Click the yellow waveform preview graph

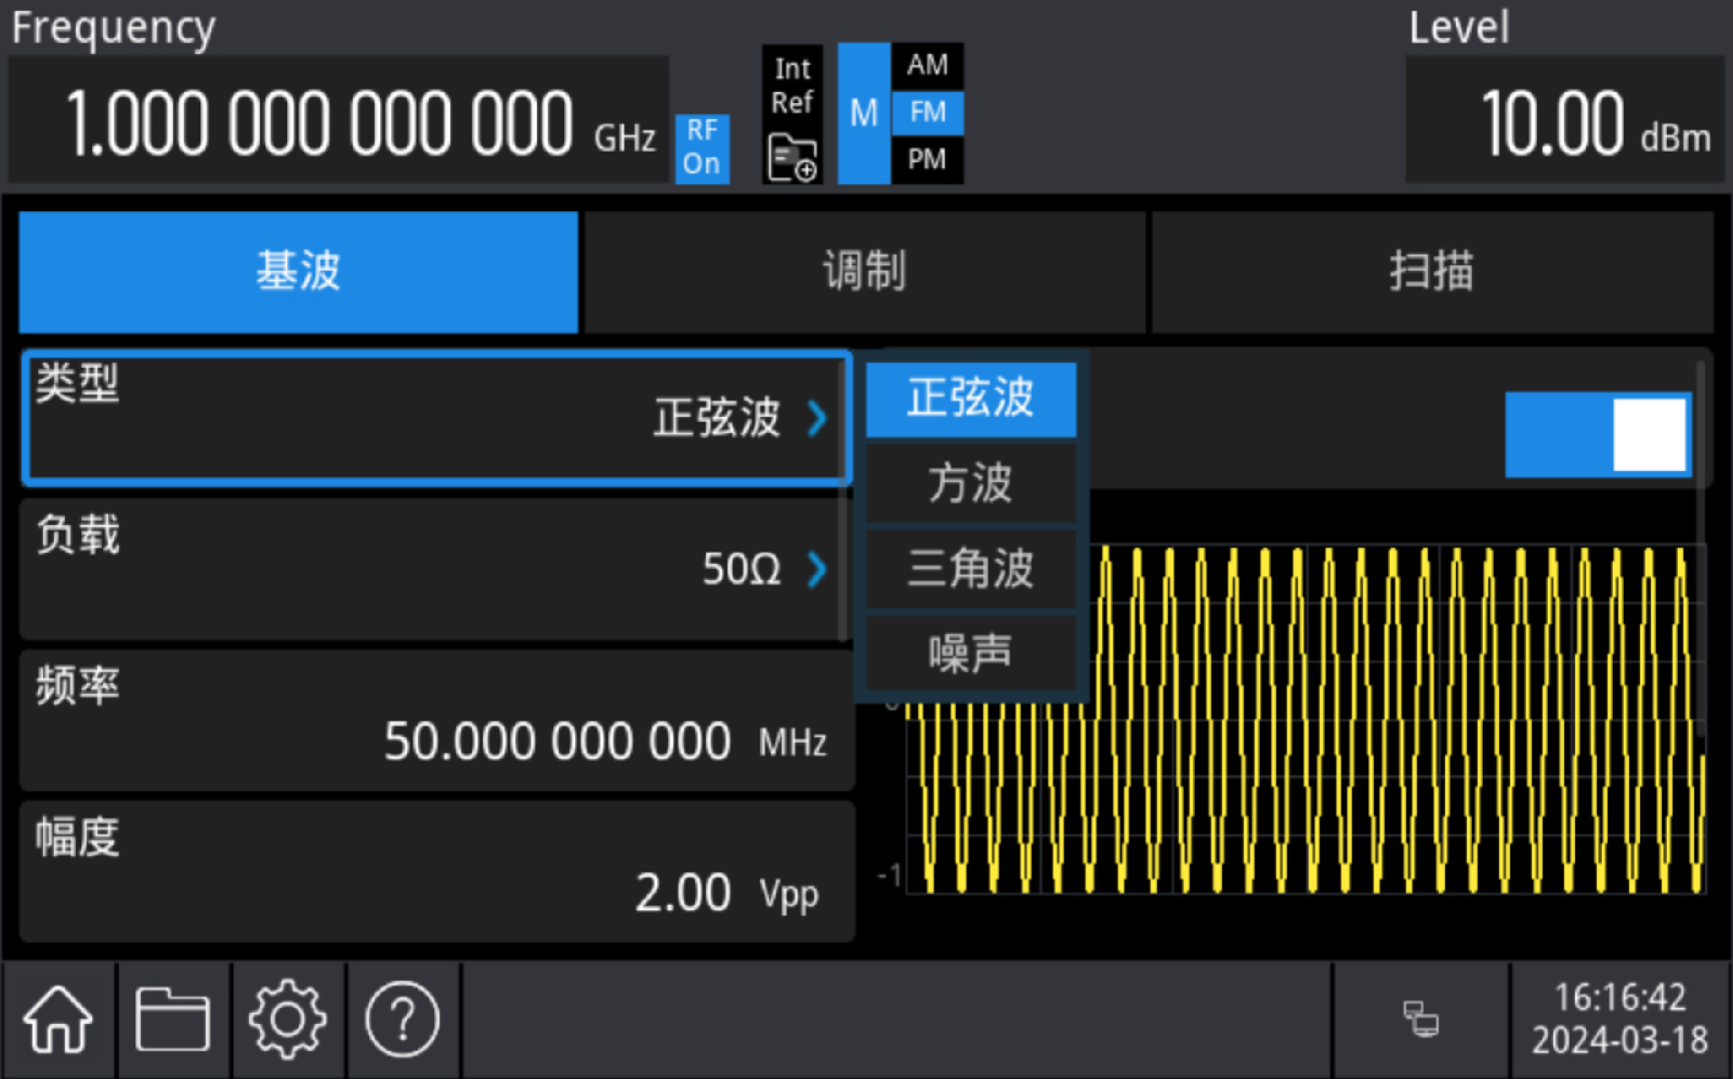[x=1304, y=719]
